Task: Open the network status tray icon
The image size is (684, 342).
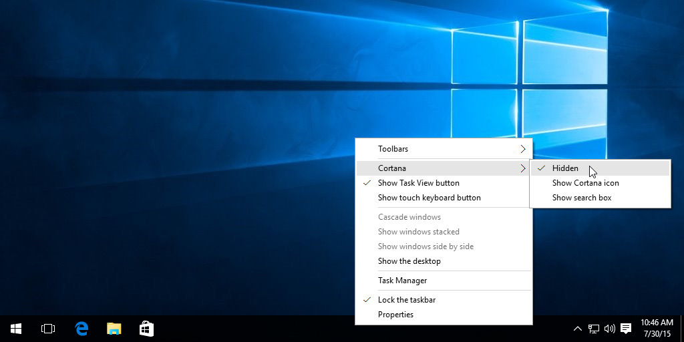Action: 593,329
